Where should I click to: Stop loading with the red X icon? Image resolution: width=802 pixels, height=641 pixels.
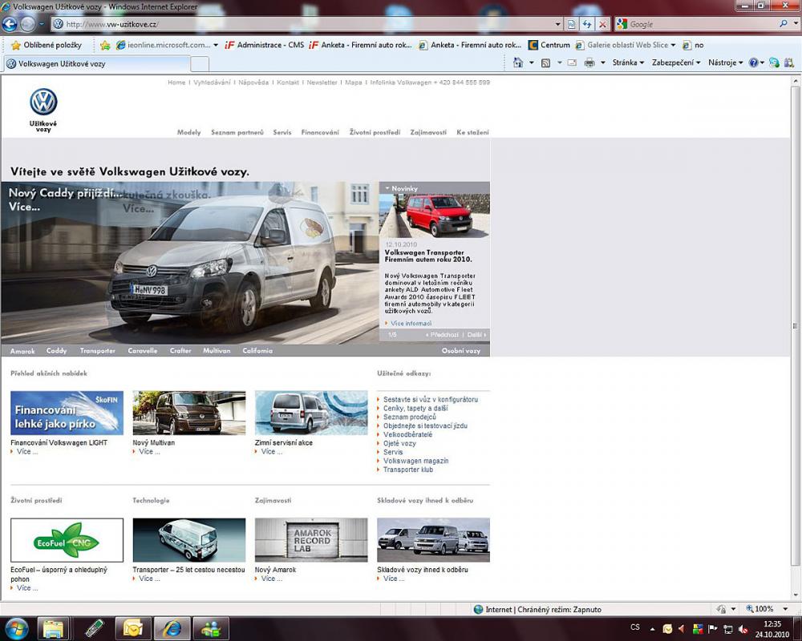(603, 24)
